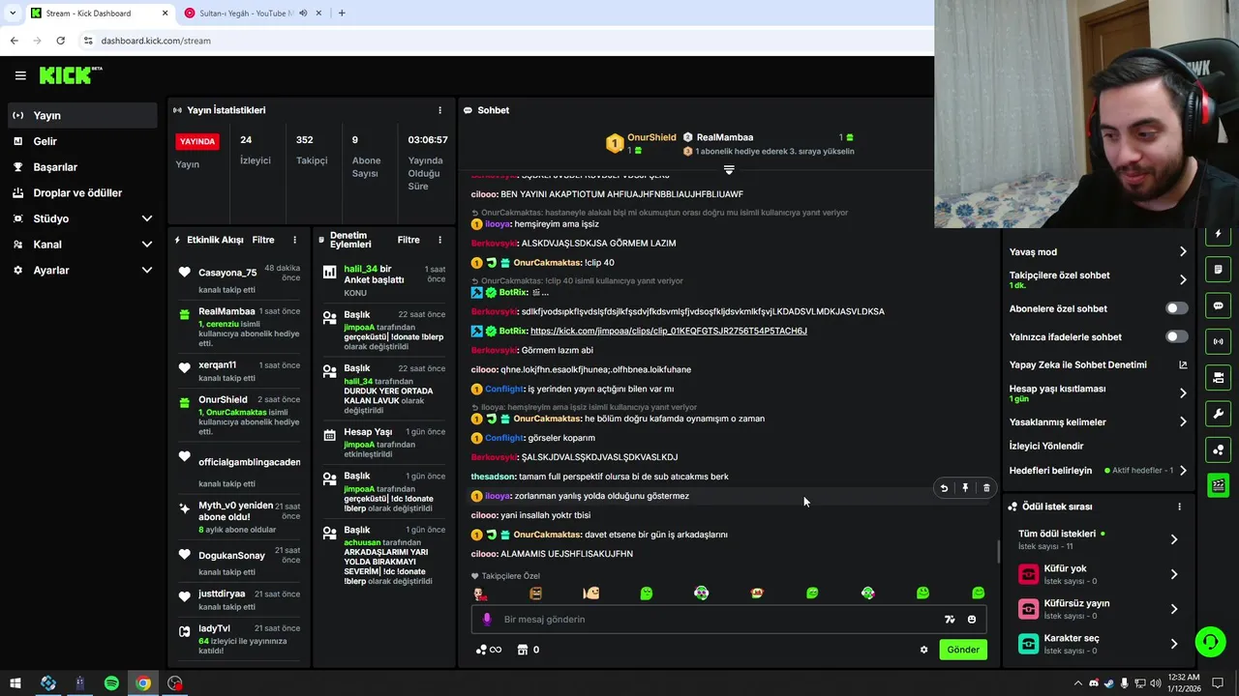This screenshot has height=696, width=1239.
Task: Expand the Stüdyo sidebar section
Action: click(x=82, y=218)
